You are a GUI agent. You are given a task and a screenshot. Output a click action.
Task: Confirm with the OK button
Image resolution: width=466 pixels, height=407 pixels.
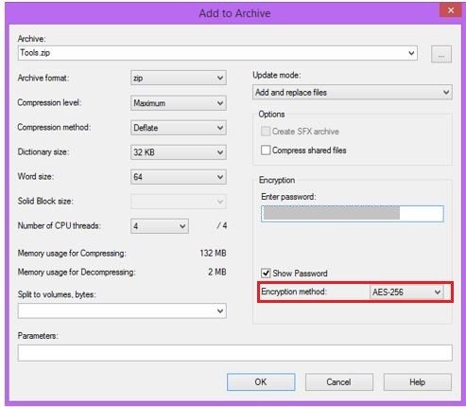261,382
